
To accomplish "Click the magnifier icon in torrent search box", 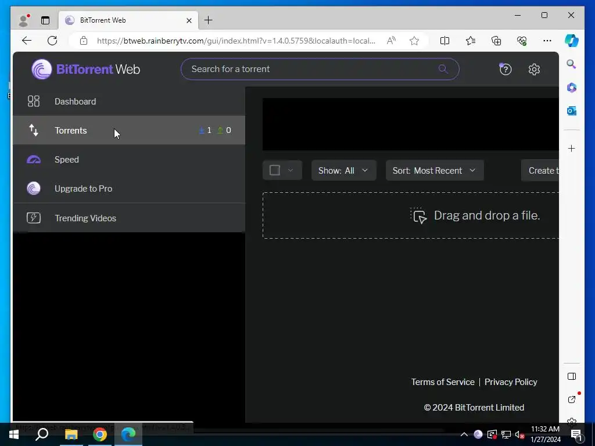I will [x=443, y=69].
